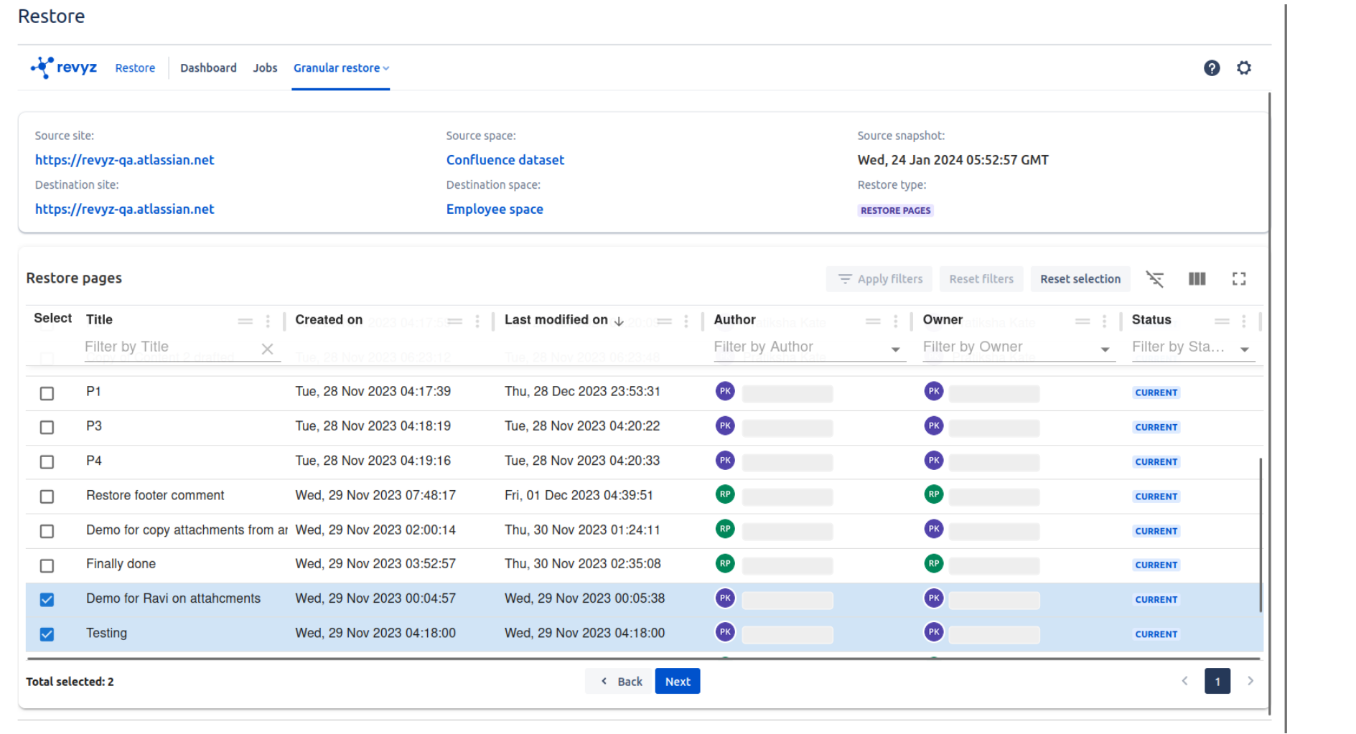Open Author column three-dot menu
Image resolution: width=1356 pixels, height=734 pixels.
coord(895,321)
